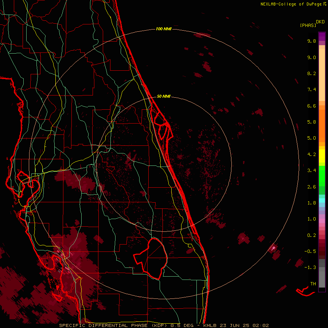Image resolution: width=328 pixels, height=328 pixels.
Task: Click the 1.0 value on color scale
Action: pyautogui.click(x=312, y=219)
